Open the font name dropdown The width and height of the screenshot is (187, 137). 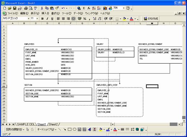(x=28, y=19)
